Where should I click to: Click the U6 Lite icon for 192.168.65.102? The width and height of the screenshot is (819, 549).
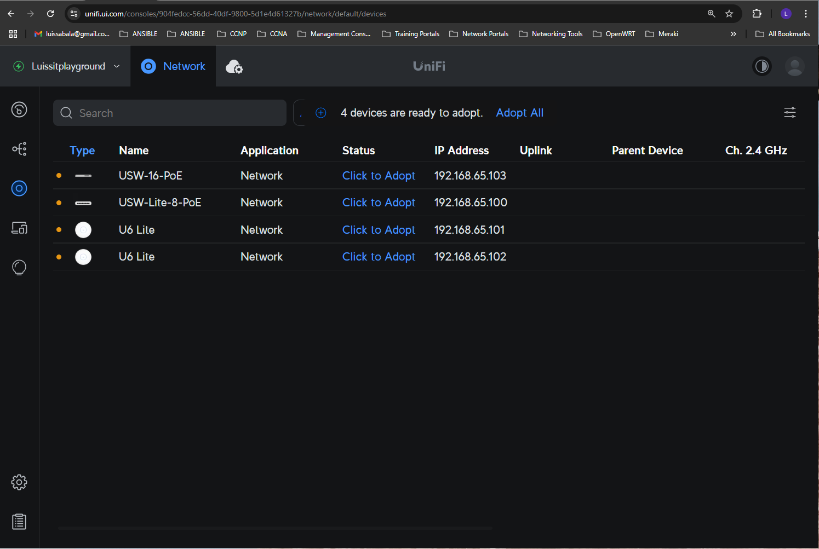[x=83, y=257]
